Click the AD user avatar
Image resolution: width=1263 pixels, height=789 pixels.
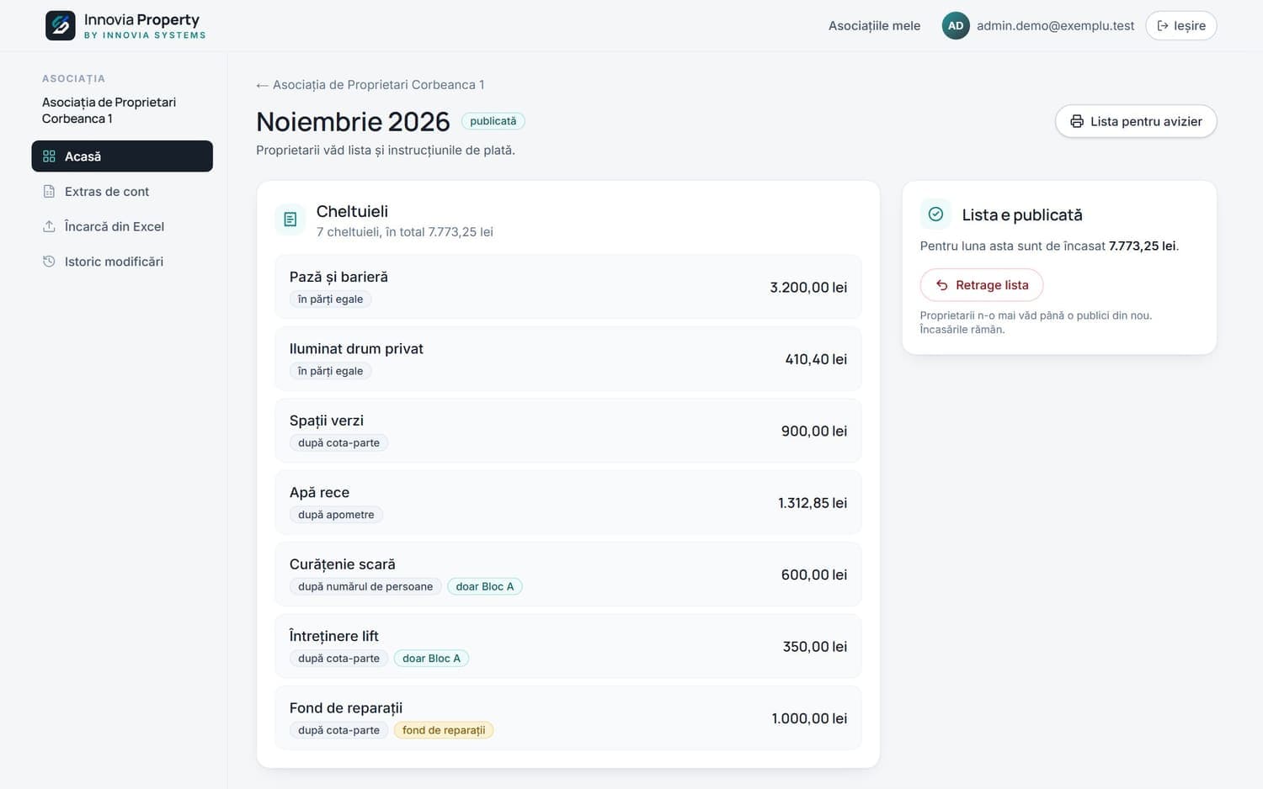(956, 26)
